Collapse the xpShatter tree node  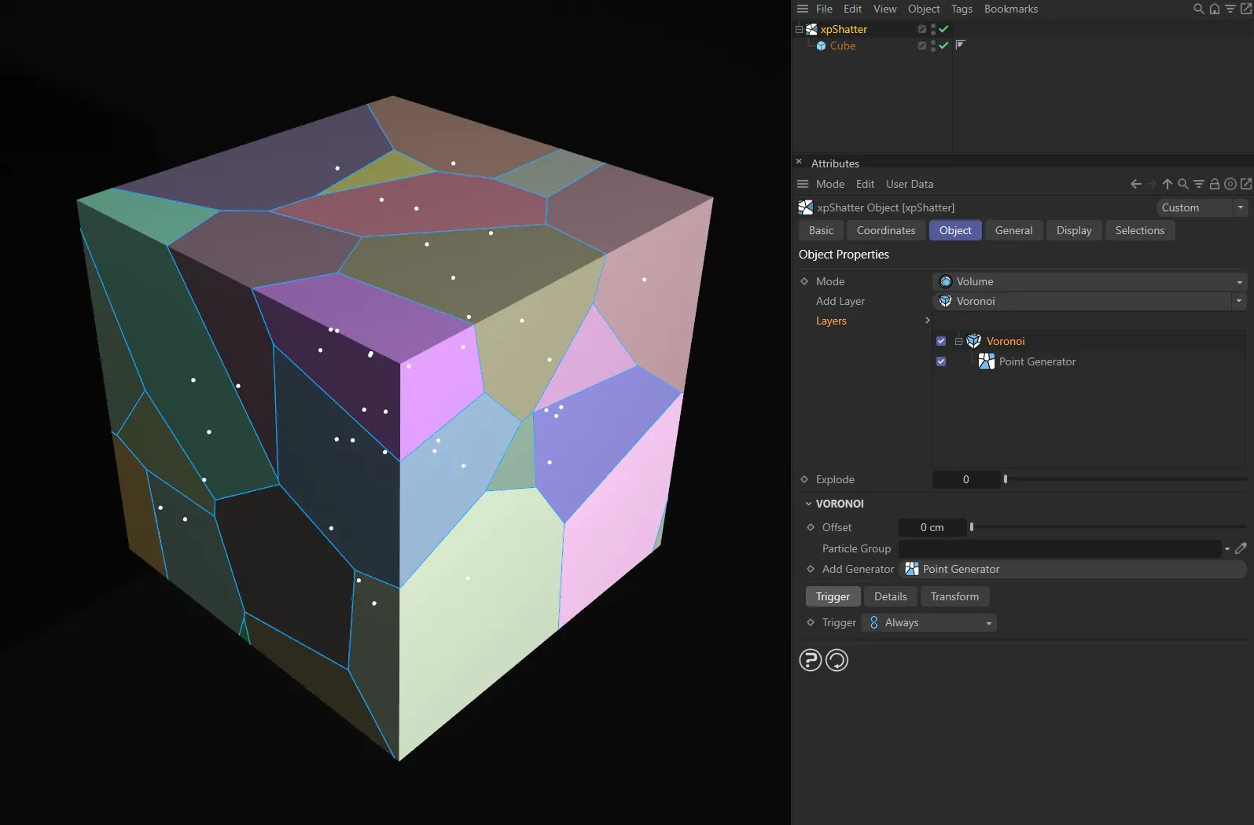click(799, 29)
